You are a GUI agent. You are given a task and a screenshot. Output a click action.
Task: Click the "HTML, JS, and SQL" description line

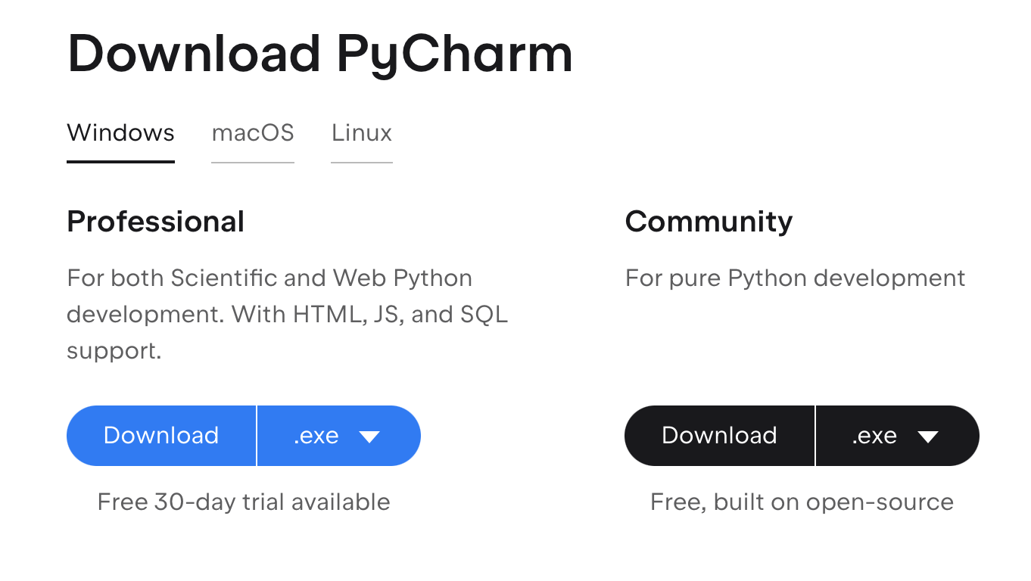287,314
